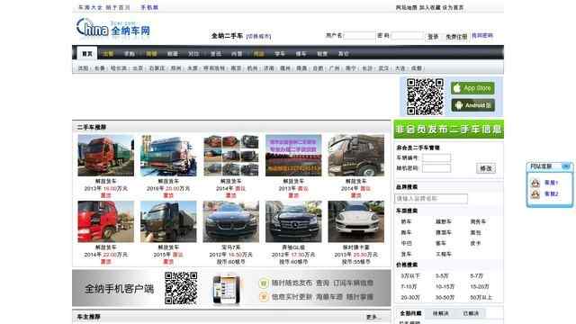Select the 学车 item in the navigation bar
Image resolution: width=576 pixels, height=324 pixels.
coord(280,54)
